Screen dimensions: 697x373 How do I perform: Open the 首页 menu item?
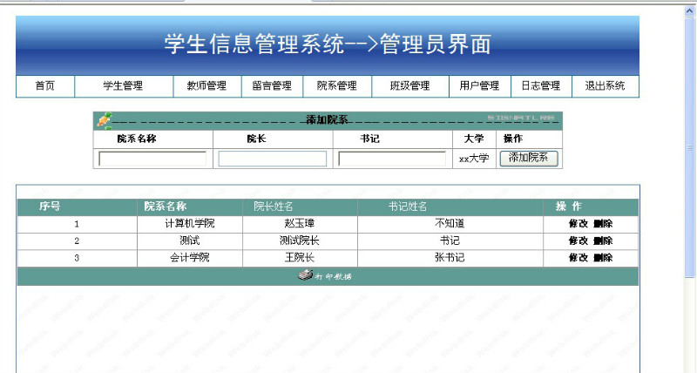pos(45,85)
